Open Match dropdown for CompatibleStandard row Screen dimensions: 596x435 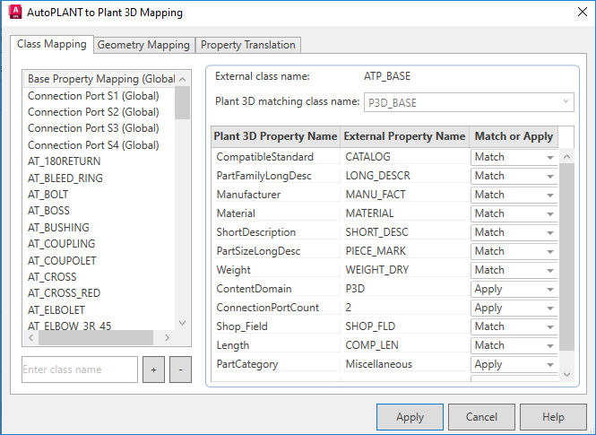point(514,157)
